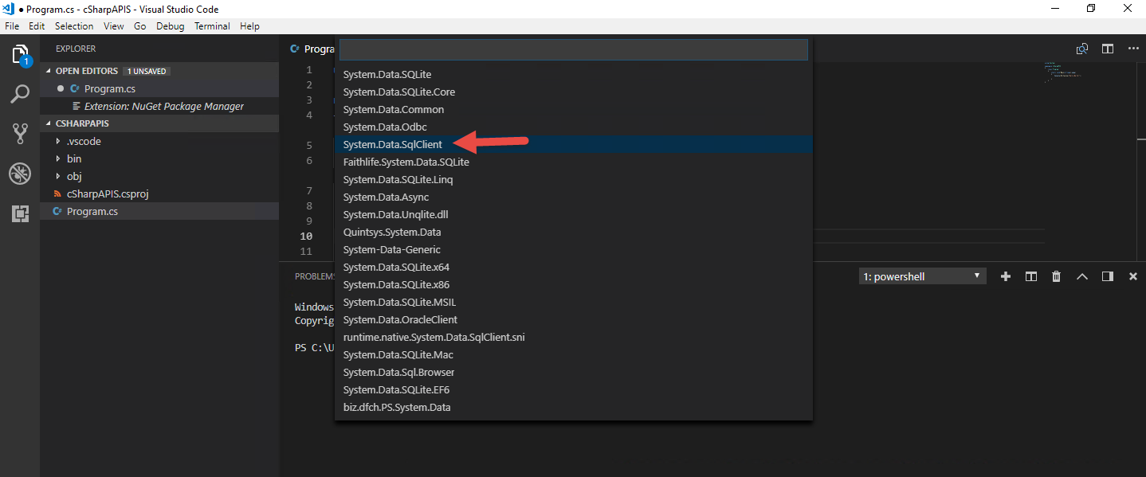The width and height of the screenshot is (1146, 477).
Task: Select System.Data.SQLite.Linq package
Action: pos(574,179)
